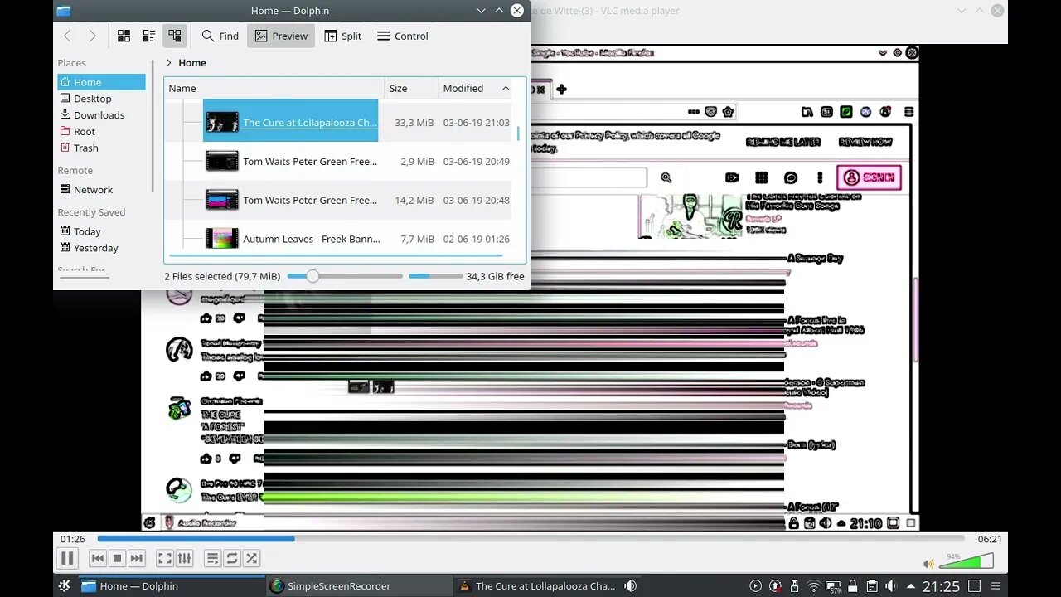Click thumbnail of Autumn Leaves file

(222, 239)
